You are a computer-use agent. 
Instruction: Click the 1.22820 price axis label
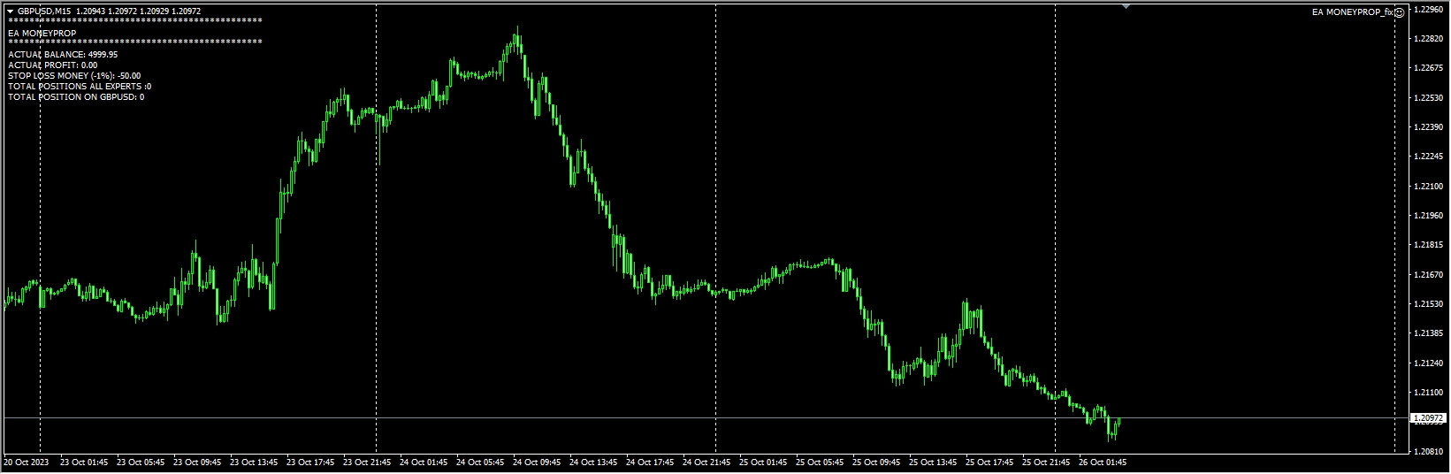[x=1429, y=39]
